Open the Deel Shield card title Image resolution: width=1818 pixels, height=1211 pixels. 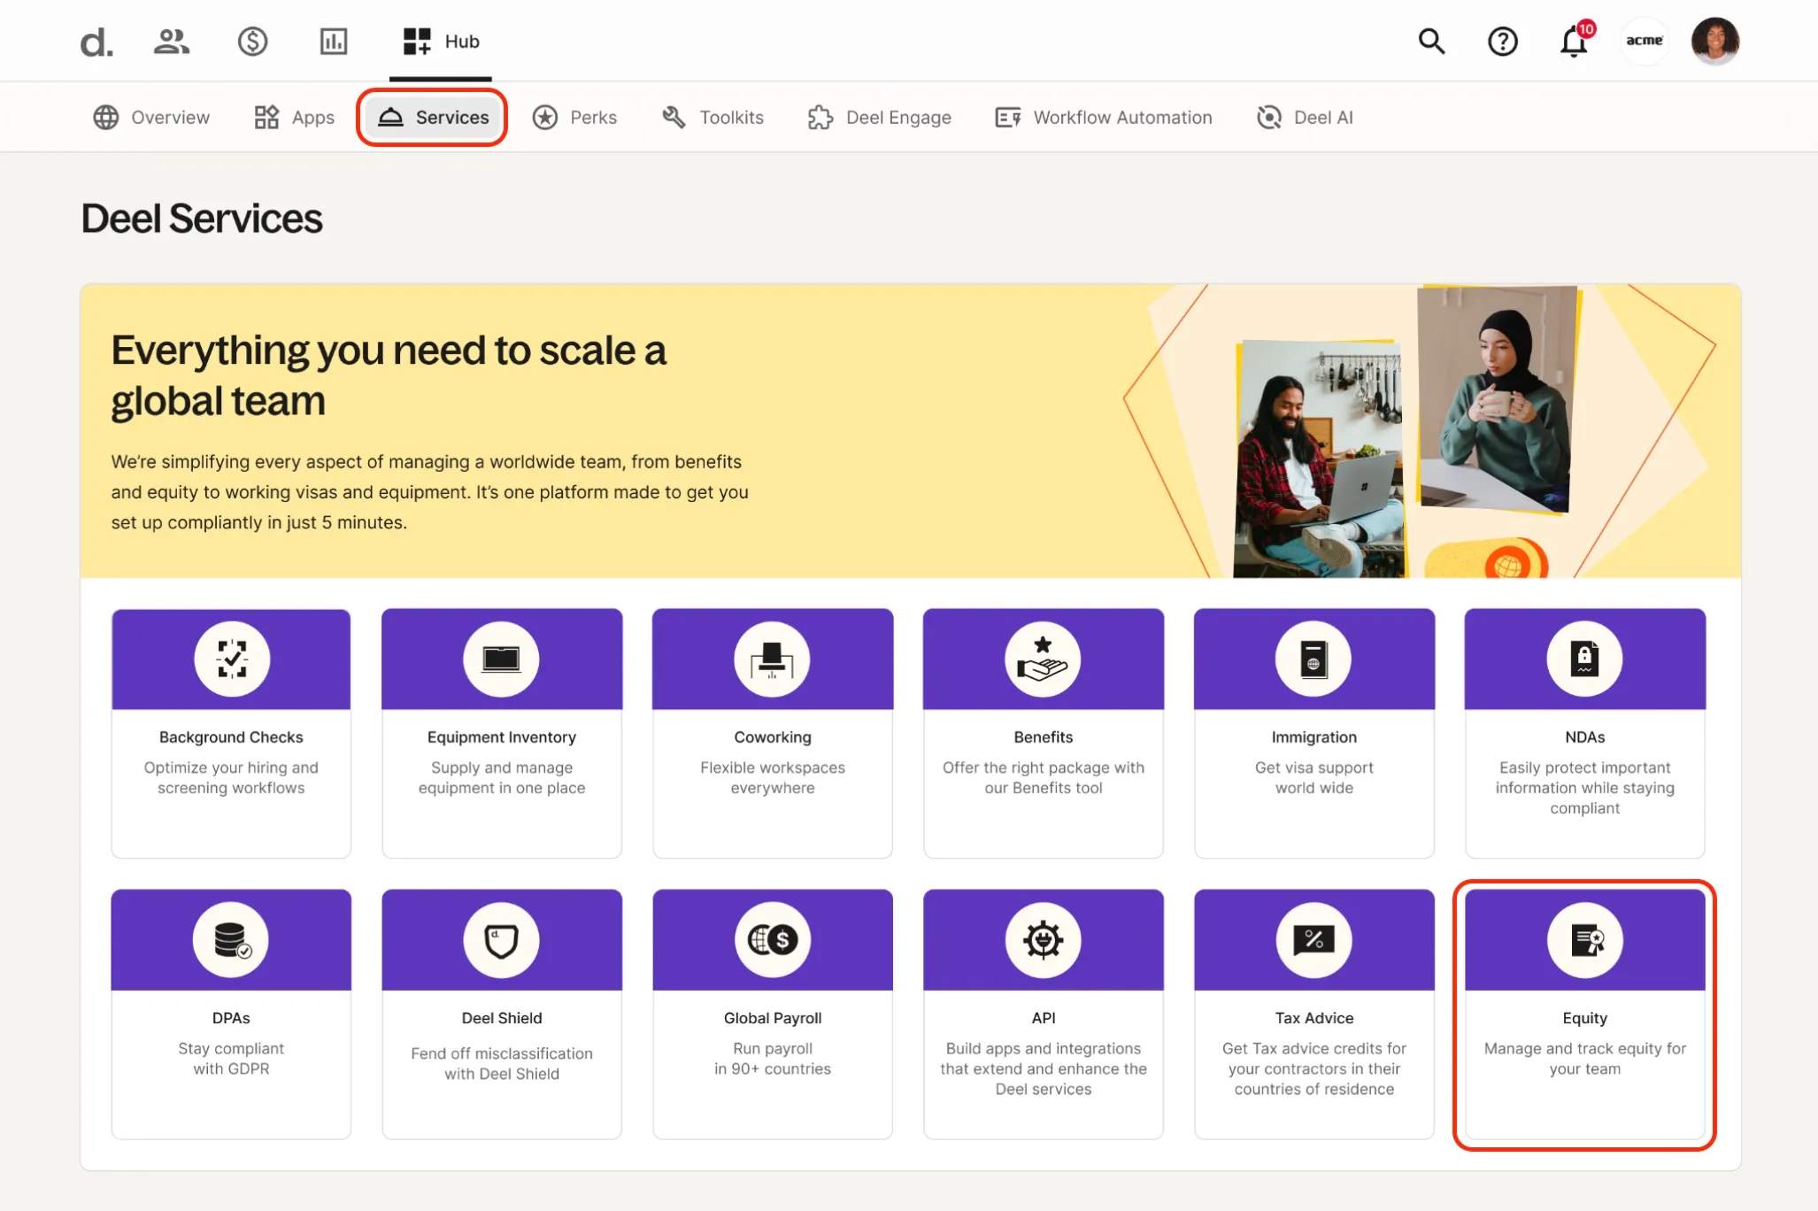click(x=502, y=1018)
